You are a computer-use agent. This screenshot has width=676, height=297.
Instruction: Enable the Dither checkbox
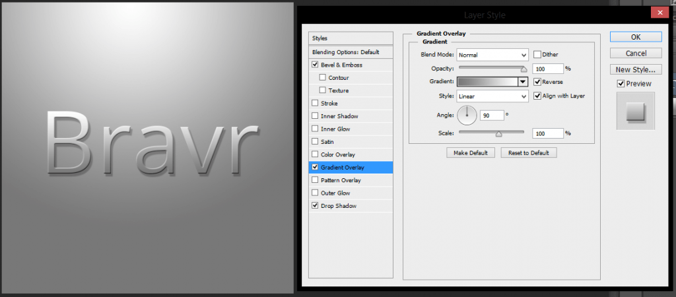tap(537, 55)
